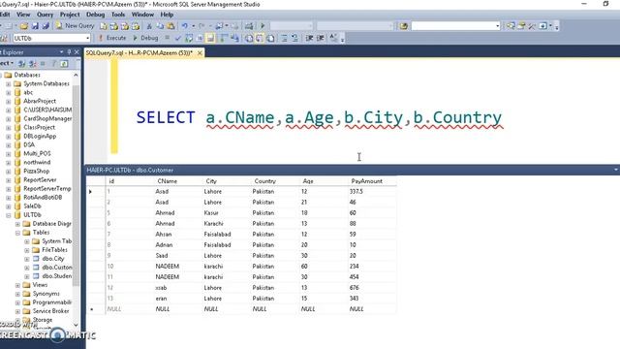The image size is (620, 349).
Task: Click the Debug toolbar button
Action: coord(145,38)
